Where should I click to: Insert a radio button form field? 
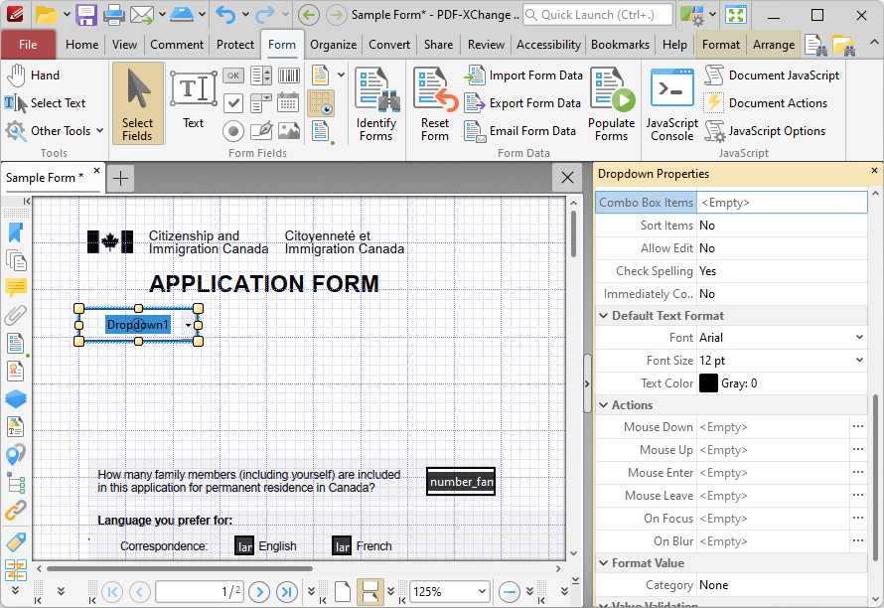233,131
